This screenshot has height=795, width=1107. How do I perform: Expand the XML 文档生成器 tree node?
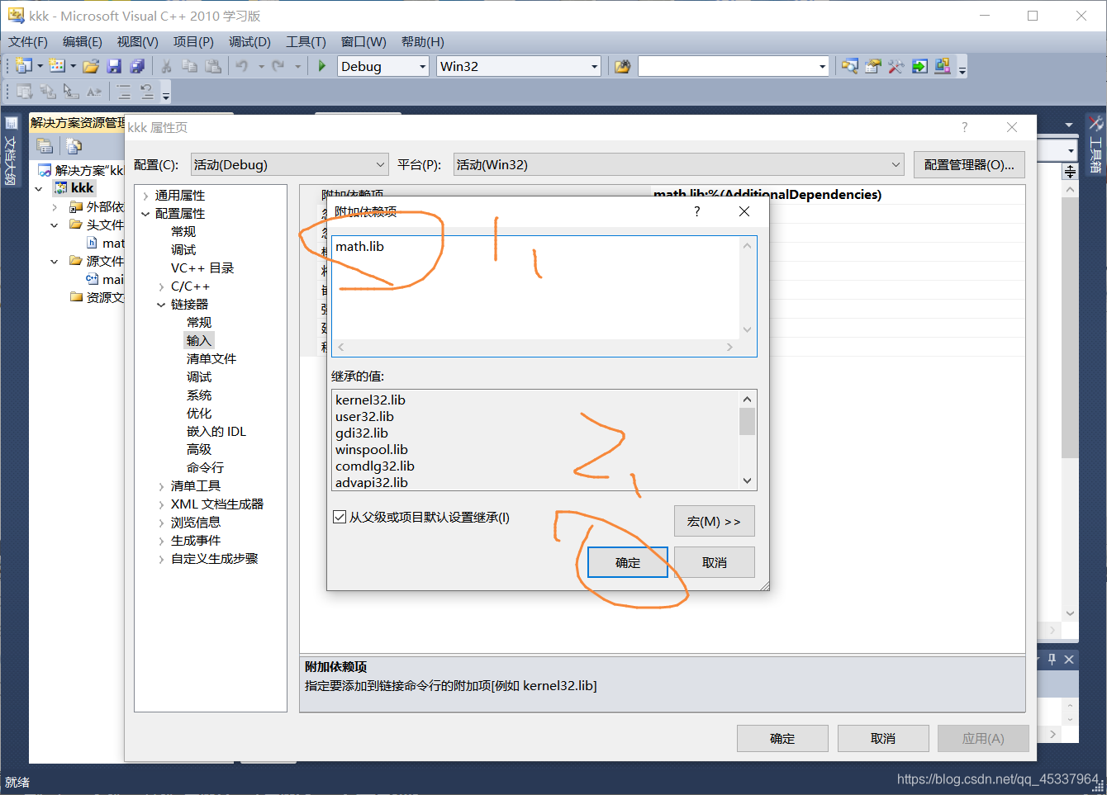(162, 504)
